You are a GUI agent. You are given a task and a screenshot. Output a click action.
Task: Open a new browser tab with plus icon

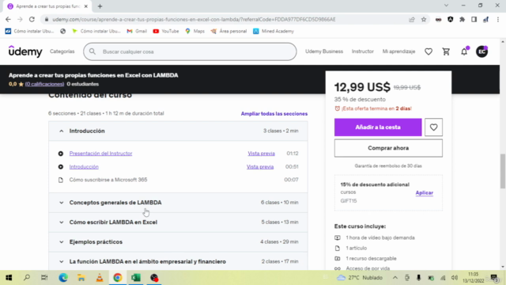point(100,6)
